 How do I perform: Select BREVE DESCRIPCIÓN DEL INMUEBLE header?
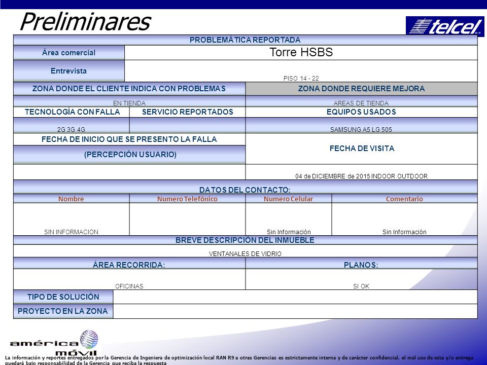coord(245,240)
